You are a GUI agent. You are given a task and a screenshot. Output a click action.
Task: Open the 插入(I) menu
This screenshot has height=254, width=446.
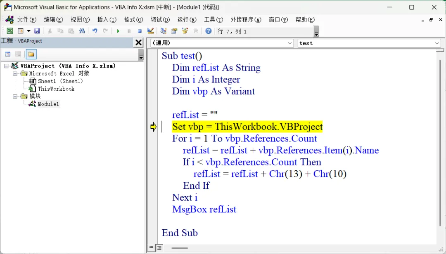click(107, 20)
